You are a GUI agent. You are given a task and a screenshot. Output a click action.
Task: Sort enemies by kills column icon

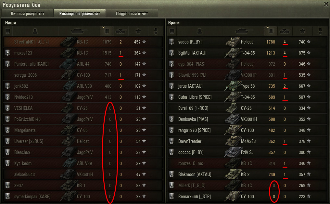pos(285,31)
